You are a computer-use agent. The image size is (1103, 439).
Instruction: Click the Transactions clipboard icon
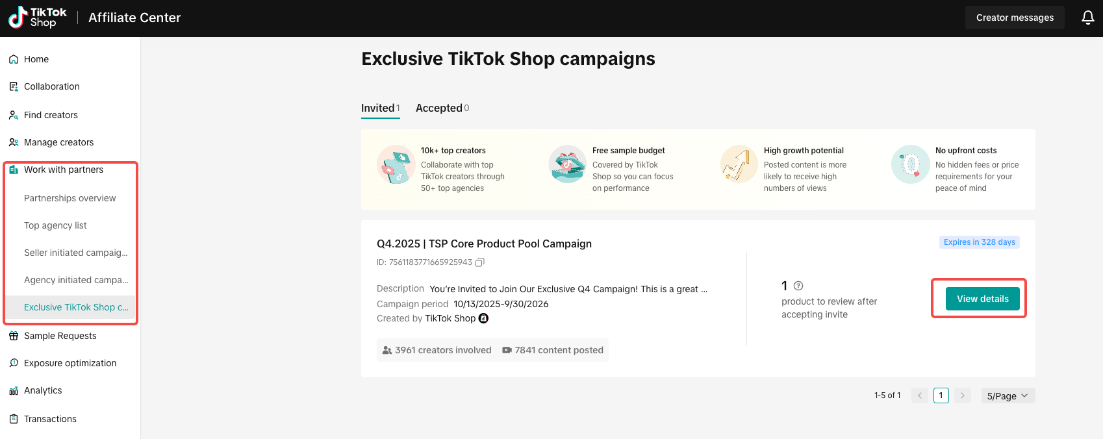tap(14, 419)
